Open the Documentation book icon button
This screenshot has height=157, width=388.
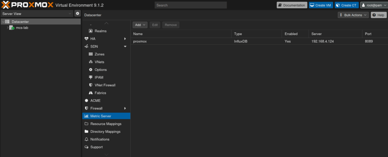pyautogui.click(x=280, y=5)
